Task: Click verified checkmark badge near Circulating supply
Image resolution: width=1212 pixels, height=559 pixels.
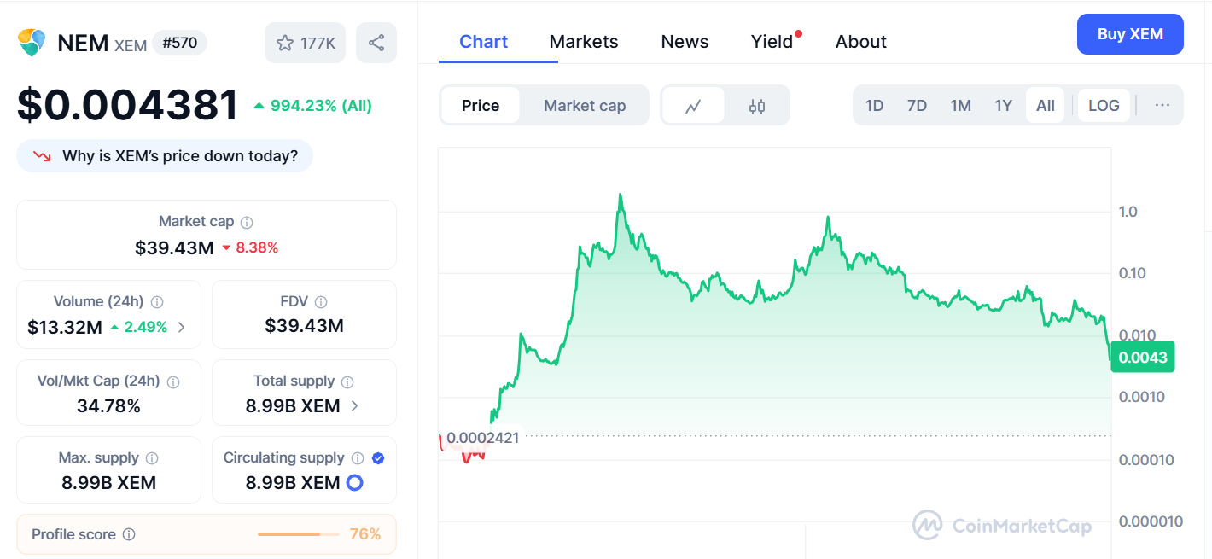Action: [x=378, y=458]
